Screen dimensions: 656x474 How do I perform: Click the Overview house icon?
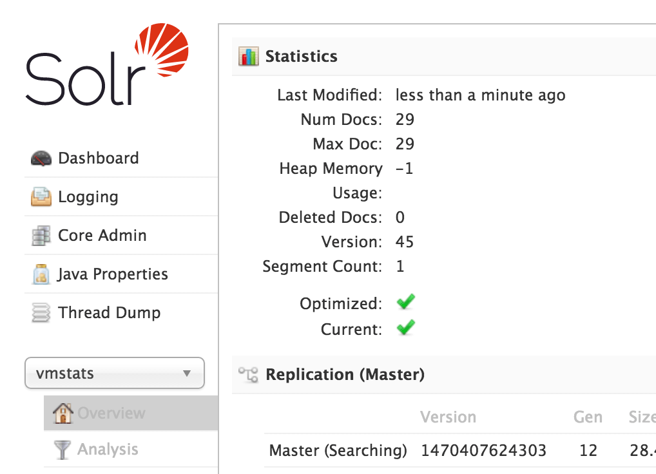click(x=63, y=413)
